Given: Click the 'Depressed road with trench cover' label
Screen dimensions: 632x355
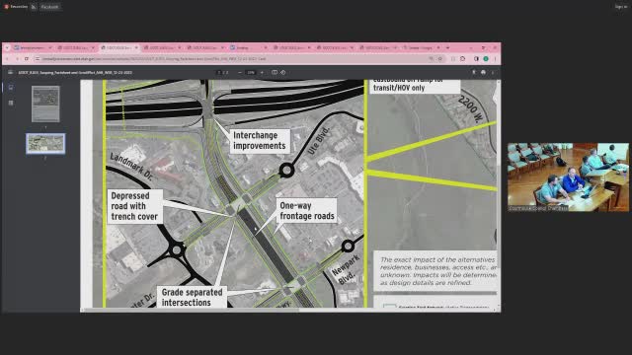Looking at the screenshot, I should coord(135,206).
